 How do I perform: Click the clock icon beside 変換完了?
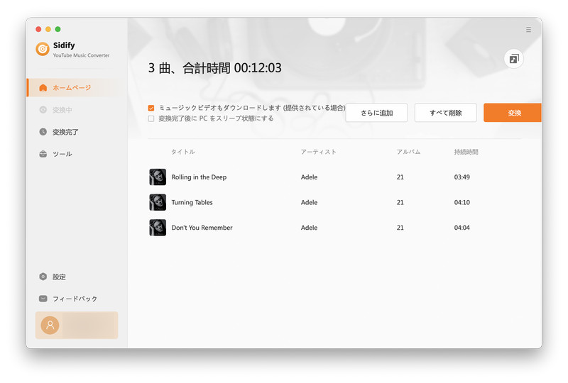pos(43,132)
